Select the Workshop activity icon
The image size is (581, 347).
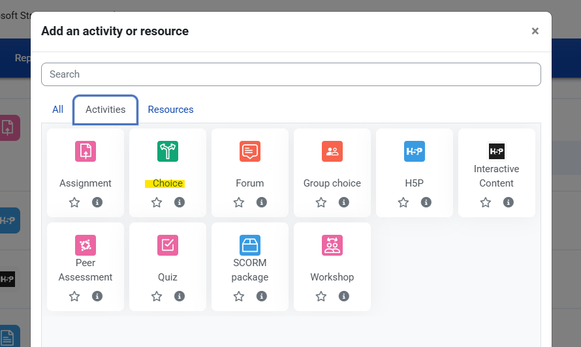coord(332,245)
